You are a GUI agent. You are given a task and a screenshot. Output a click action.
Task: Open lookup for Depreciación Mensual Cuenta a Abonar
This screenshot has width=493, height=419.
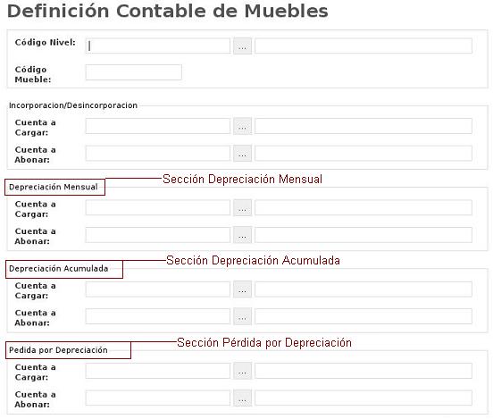coord(242,235)
